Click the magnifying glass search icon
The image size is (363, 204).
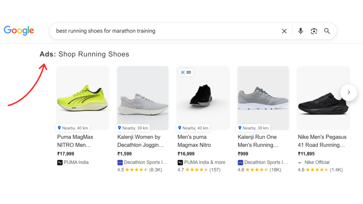[x=327, y=31]
